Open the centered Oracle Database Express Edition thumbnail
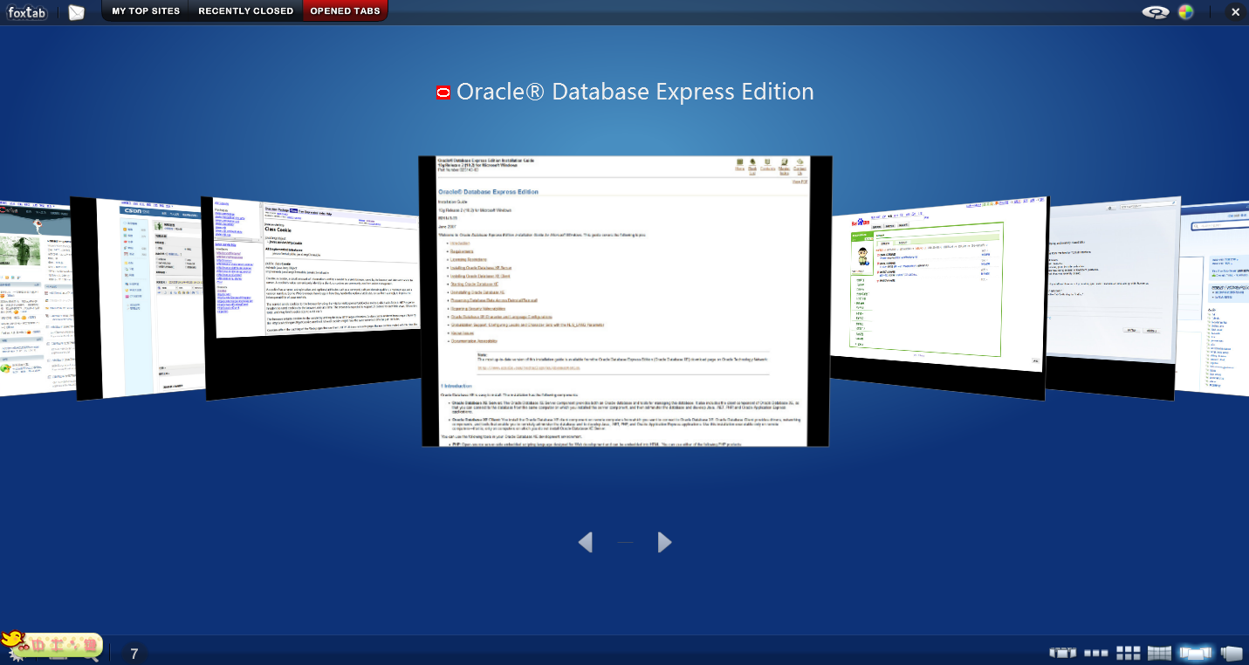Screen dimensions: 1249x665 (625, 301)
